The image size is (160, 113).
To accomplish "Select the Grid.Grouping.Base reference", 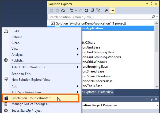I will (98, 52).
